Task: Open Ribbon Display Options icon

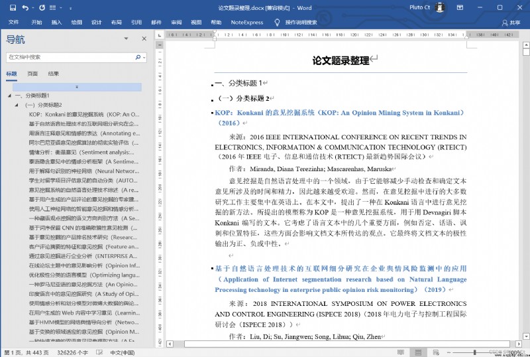Action: tap(460, 7)
